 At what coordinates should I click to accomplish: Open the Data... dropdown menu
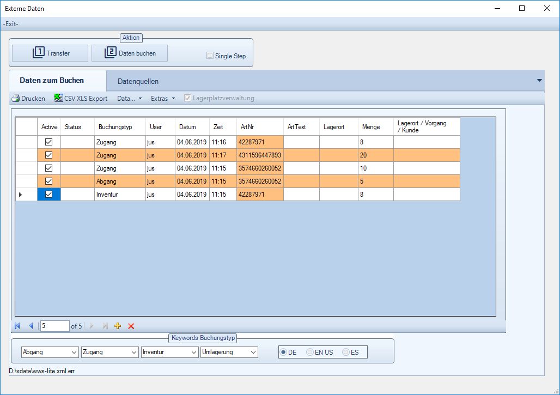pos(129,98)
